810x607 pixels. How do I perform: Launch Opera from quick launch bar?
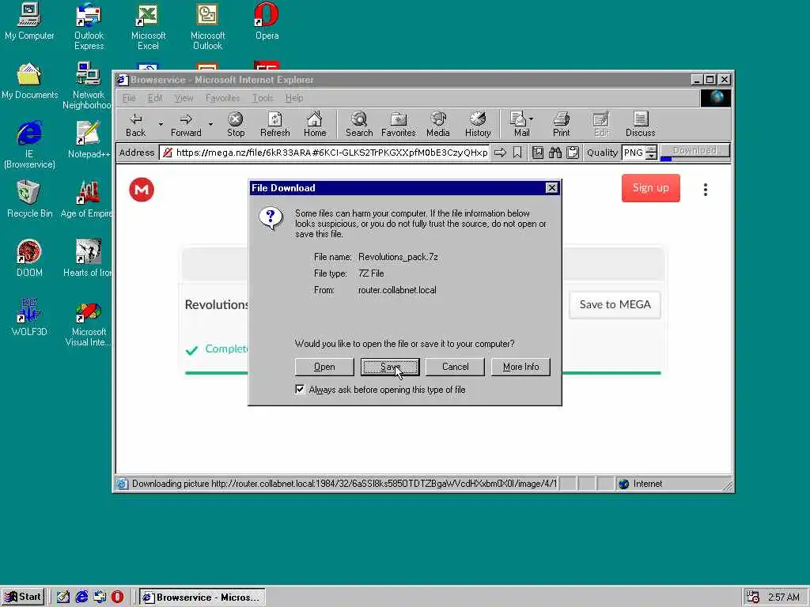pos(117,597)
